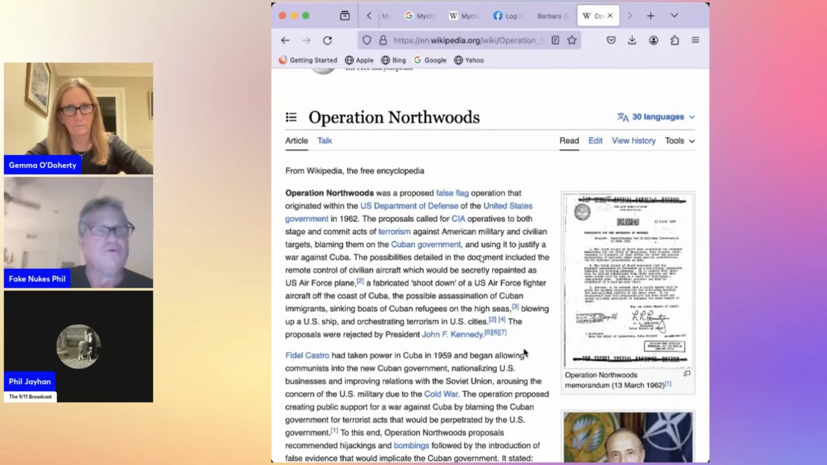This screenshot has width=827, height=465.
Task: Select the Article tab
Action: [297, 141]
